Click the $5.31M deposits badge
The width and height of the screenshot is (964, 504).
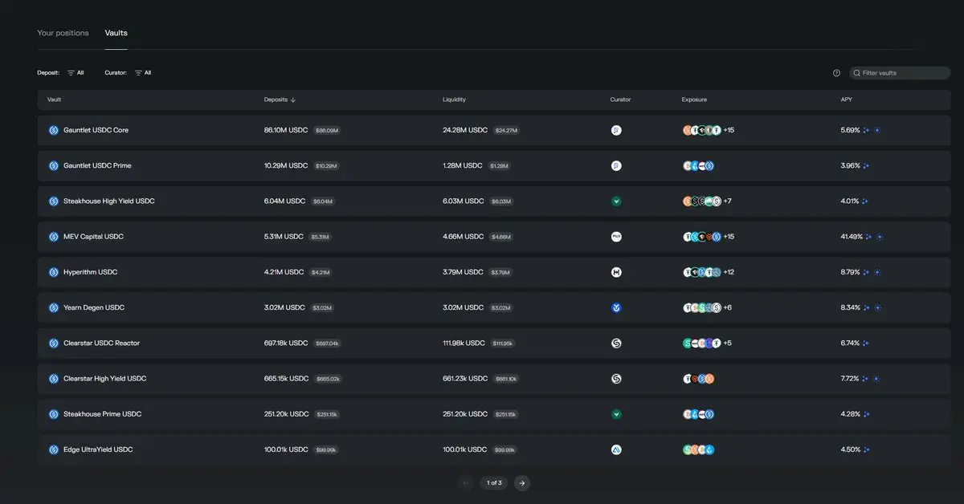pos(320,237)
